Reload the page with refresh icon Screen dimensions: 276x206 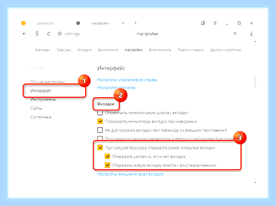(49, 34)
